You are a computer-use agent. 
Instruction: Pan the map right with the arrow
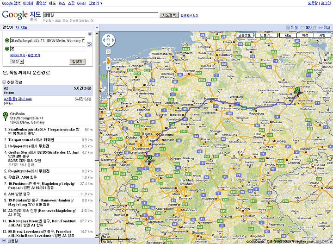coord(113,40)
